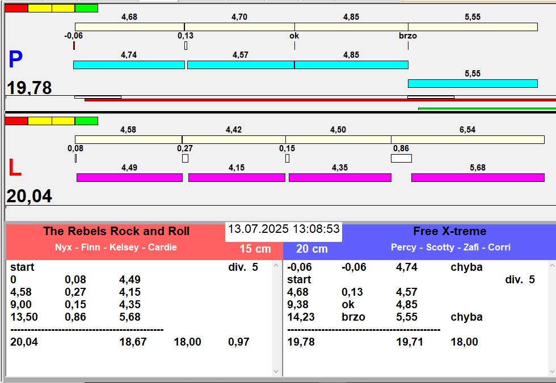Image resolution: width=556 pixels, height=383 pixels.
Task: Click the 15 cm jump height label
Action: [255, 249]
